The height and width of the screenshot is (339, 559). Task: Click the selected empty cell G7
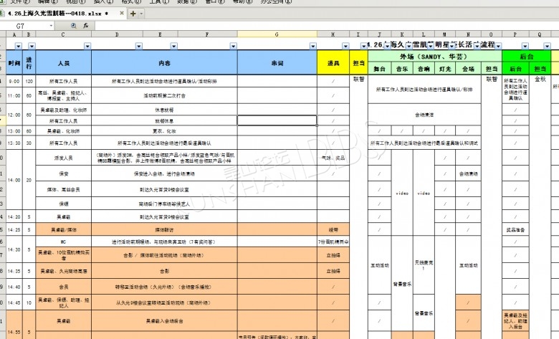click(277, 120)
